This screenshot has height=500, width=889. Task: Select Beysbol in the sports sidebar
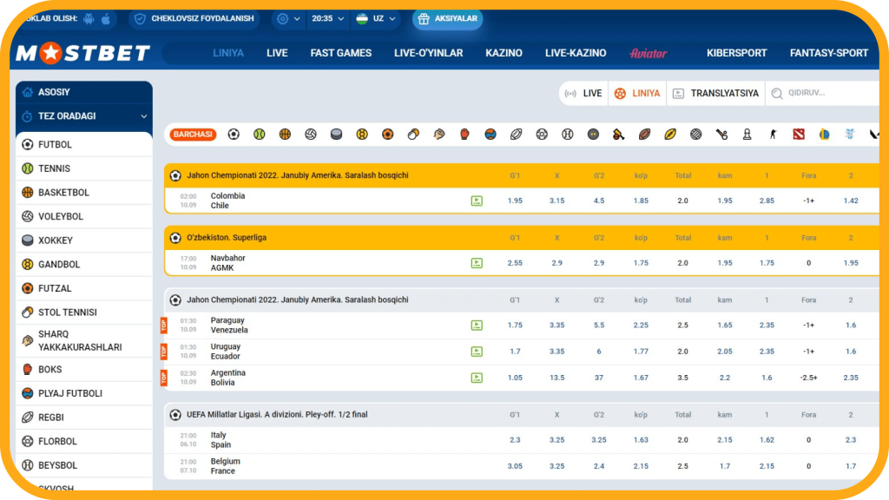point(84,465)
